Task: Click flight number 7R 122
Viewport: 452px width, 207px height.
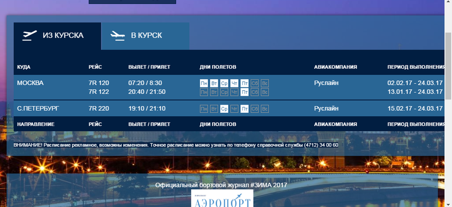Action: 99,92
